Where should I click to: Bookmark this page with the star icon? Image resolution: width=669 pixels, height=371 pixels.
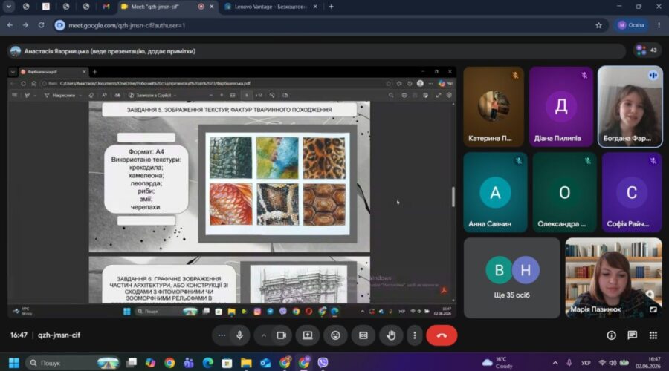(x=598, y=25)
